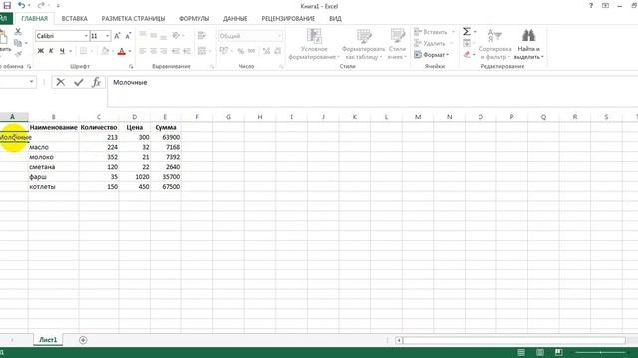Open Форматировать как таблицу gallery
638x358 pixels.
(363, 44)
